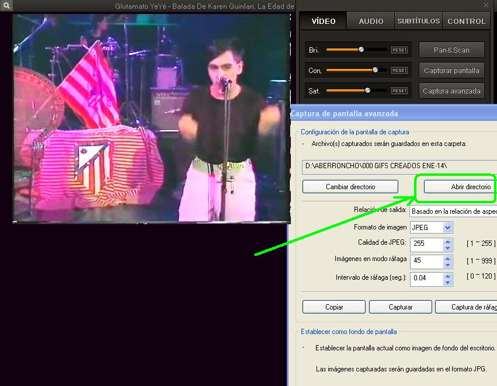This screenshot has width=497, height=386.
Task: Click the Glutamato YeYé video title text
Action: point(204,6)
